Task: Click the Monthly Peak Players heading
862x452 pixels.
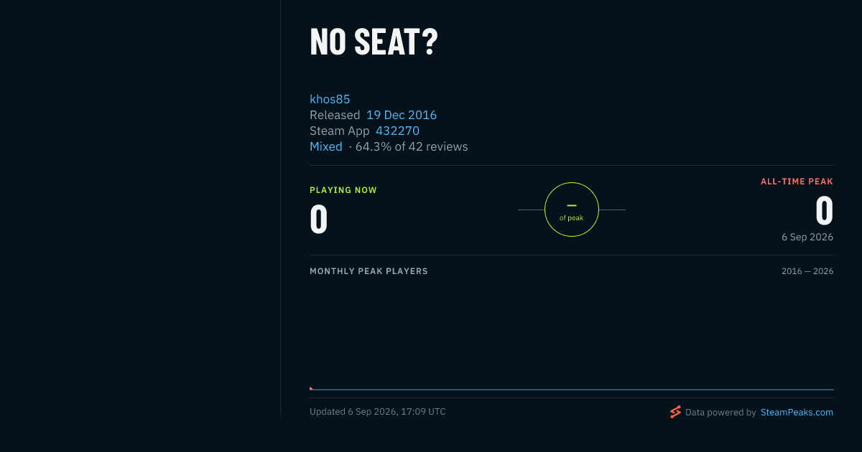Action: (x=369, y=271)
